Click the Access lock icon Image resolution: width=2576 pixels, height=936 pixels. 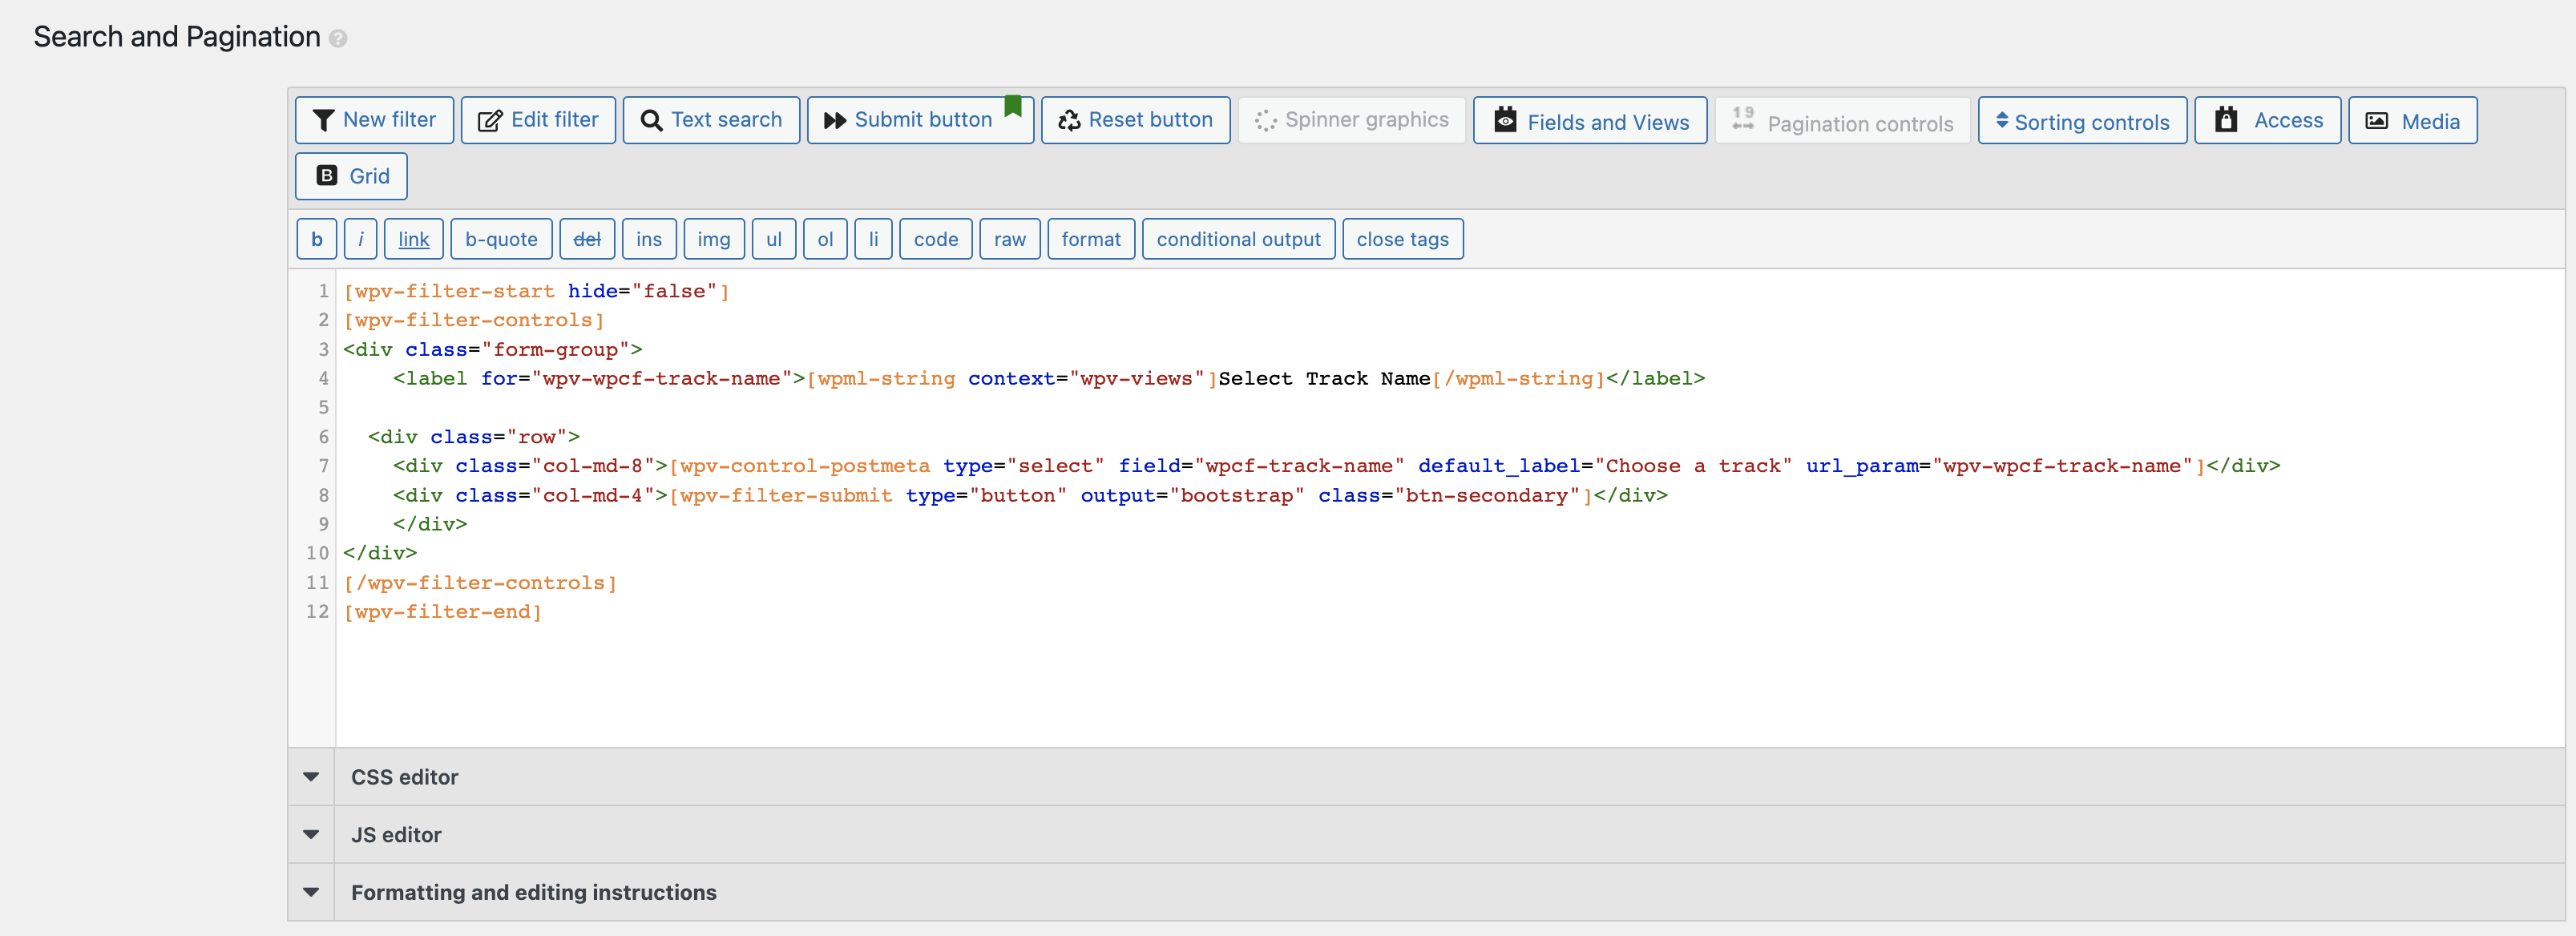point(2226,120)
